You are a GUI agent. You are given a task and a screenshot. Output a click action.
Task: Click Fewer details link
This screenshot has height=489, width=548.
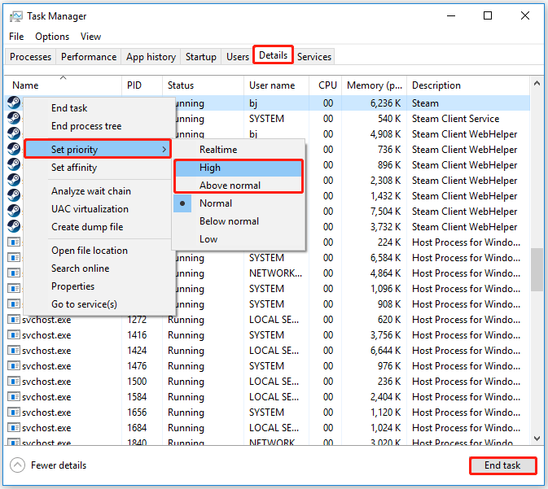pyautogui.click(x=59, y=465)
